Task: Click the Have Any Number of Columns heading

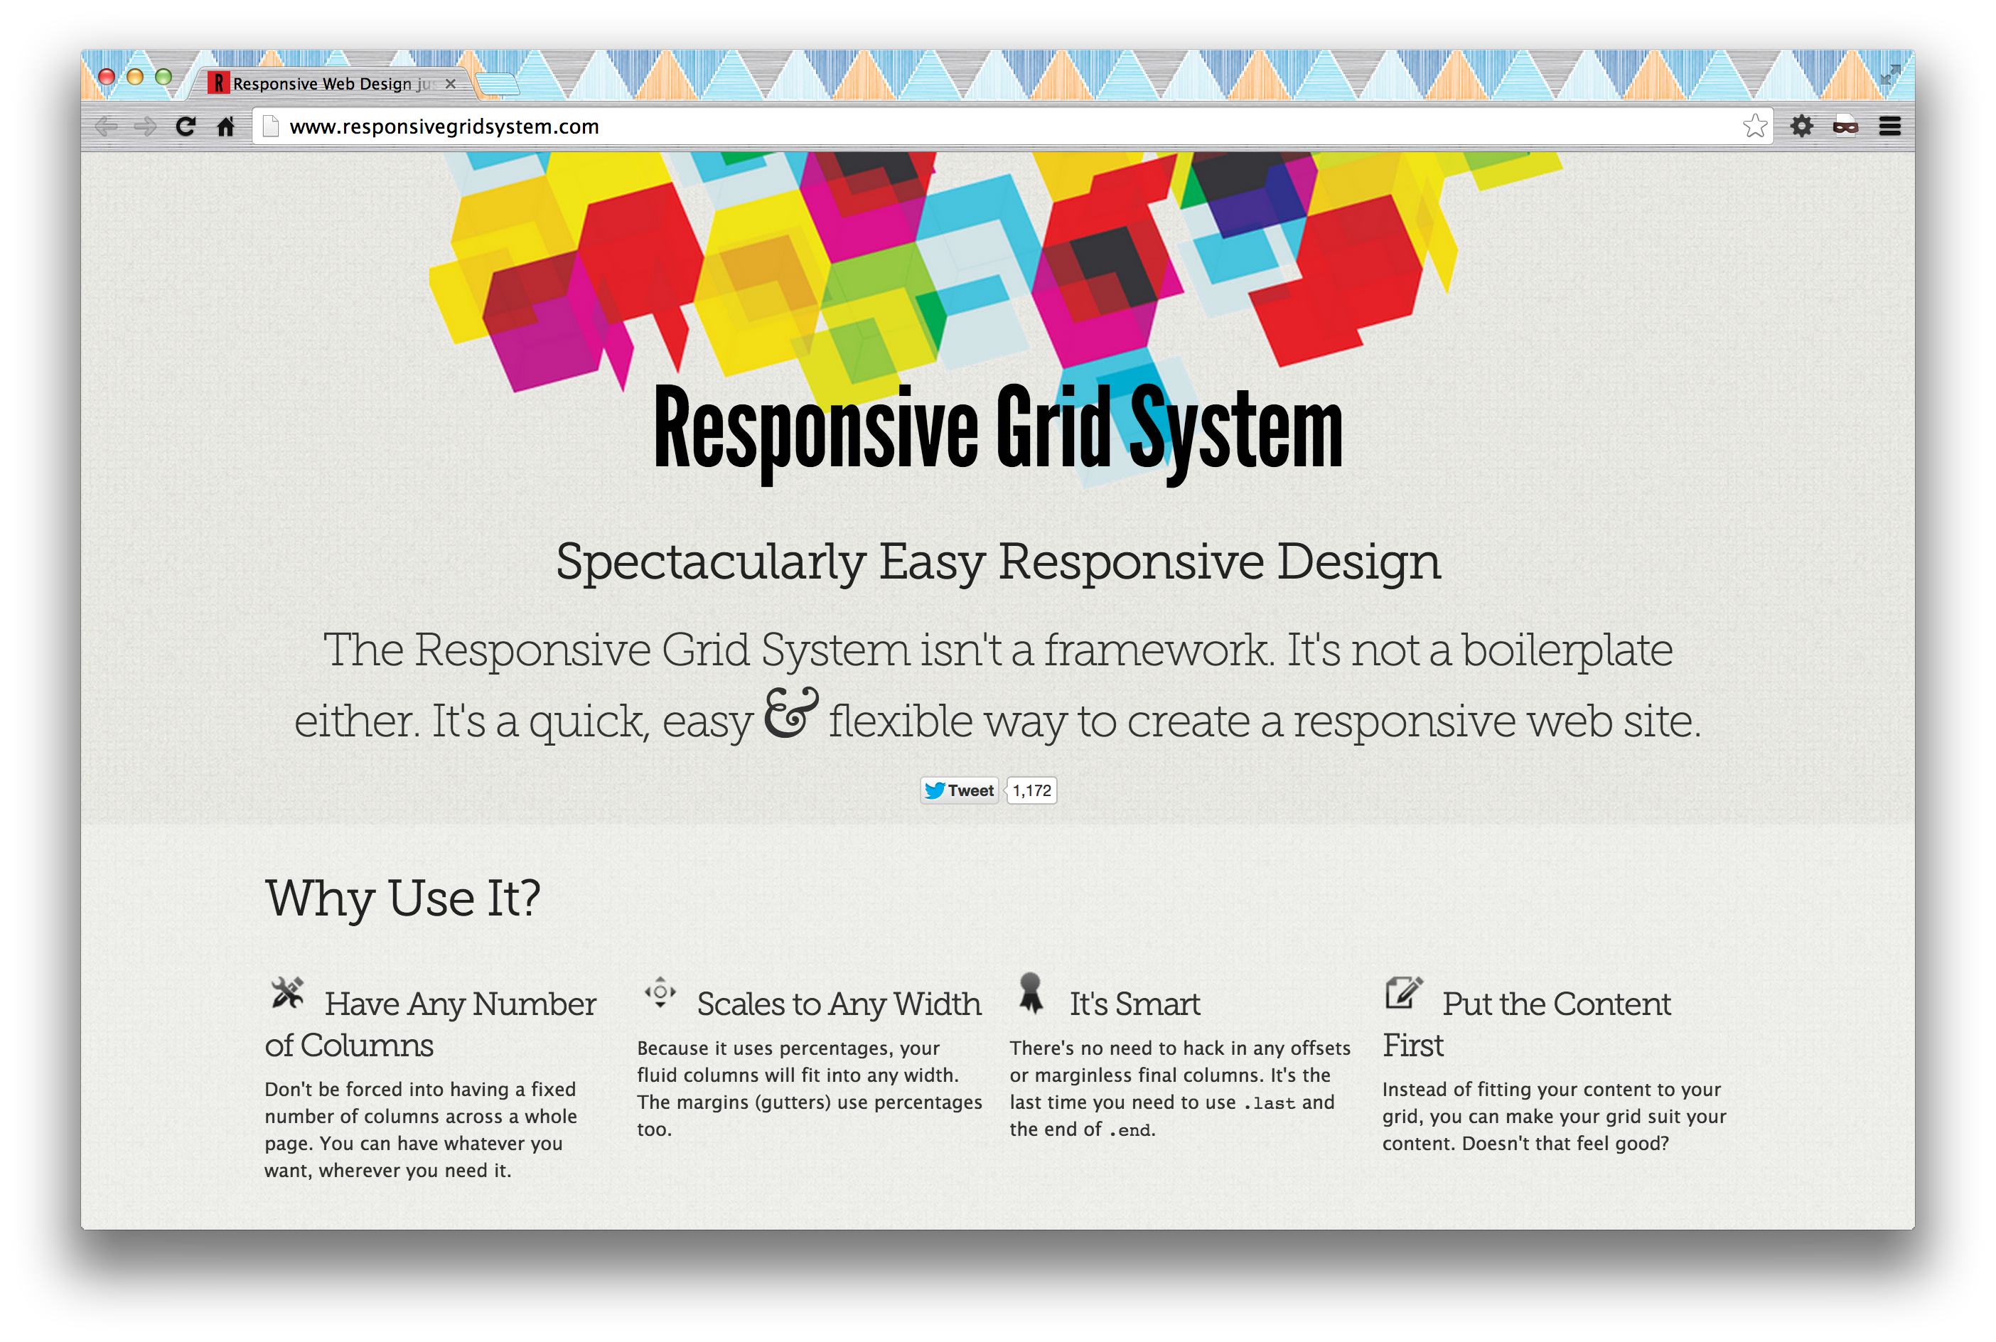Action: pyautogui.click(x=431, y=1024)
